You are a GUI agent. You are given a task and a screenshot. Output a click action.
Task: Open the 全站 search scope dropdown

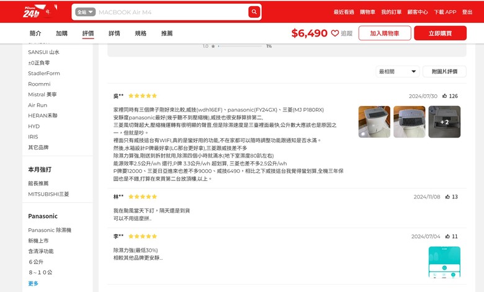coord(85,12)
